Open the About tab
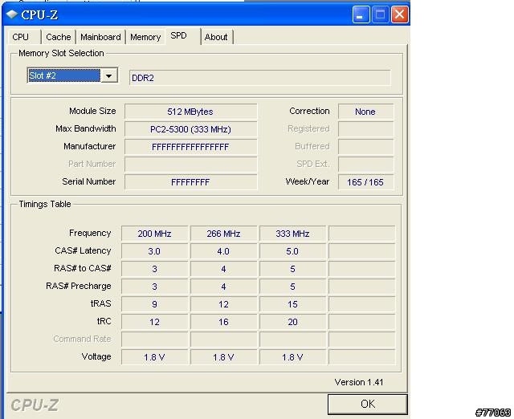This screenshot has height=419, width=514. [216, 37]
